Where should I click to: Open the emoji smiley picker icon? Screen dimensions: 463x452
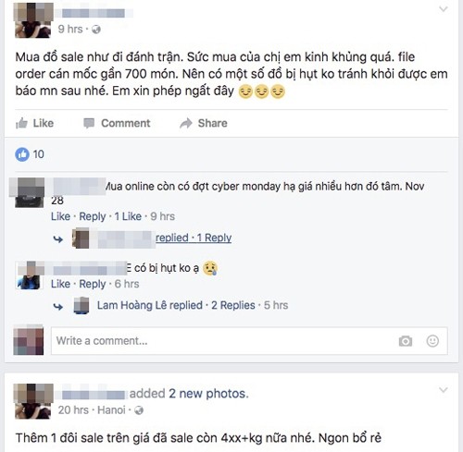click(432, 341)
